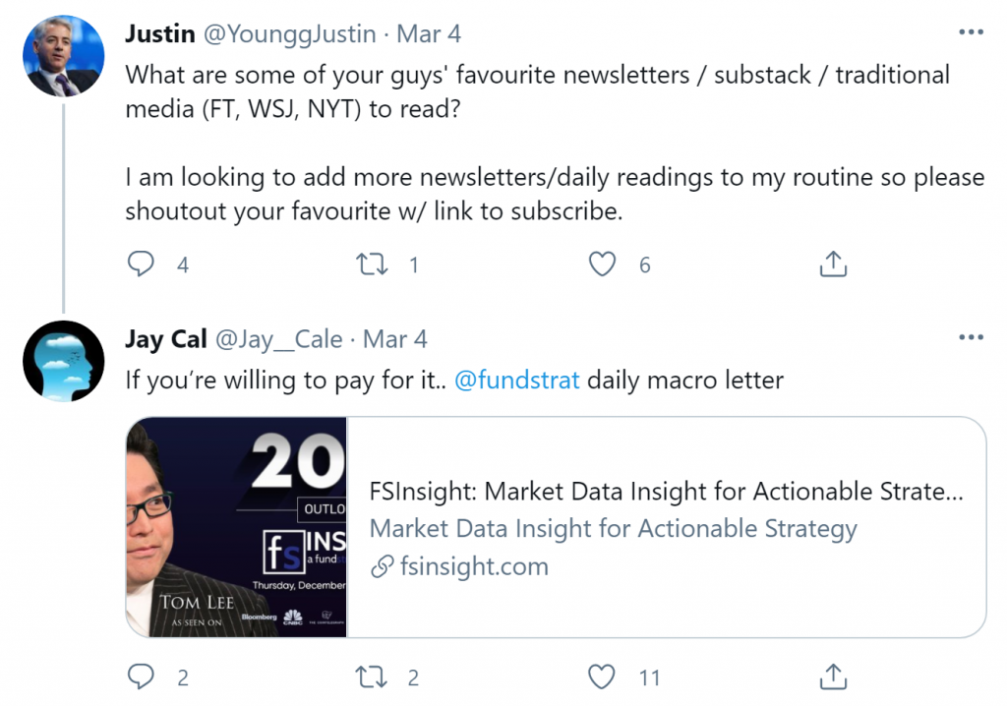
Task: Reply to Jay Cal's tweet
Action: coord(141,677)
